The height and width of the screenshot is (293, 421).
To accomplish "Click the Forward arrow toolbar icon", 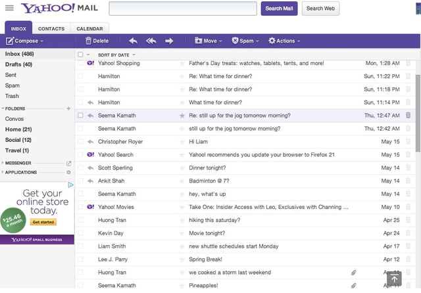I will 169,41.
